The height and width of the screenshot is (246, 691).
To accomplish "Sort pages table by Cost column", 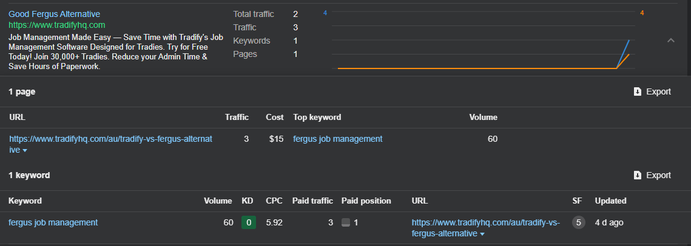I will click(275, 118).
